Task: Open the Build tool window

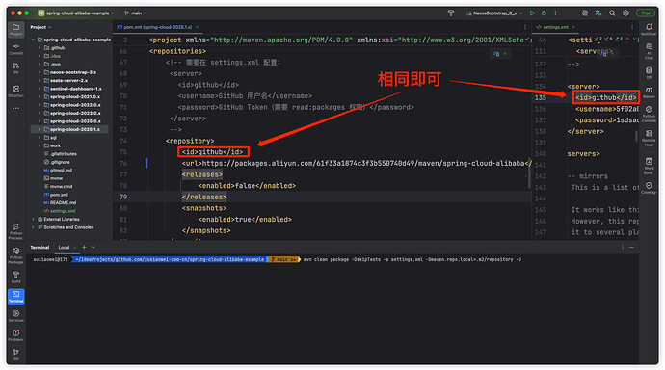Action: point(15,277)
